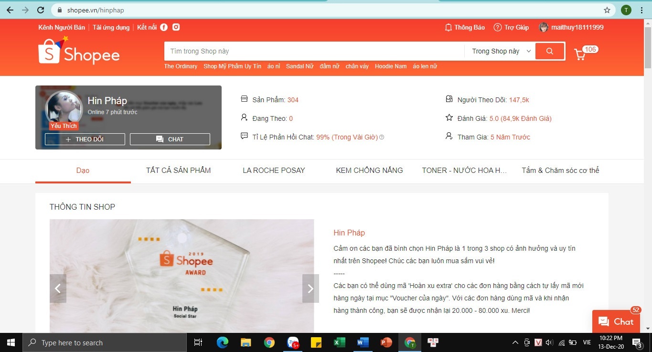
Task: Switch the VIE input language indicator
Action: tap(587, 342)
